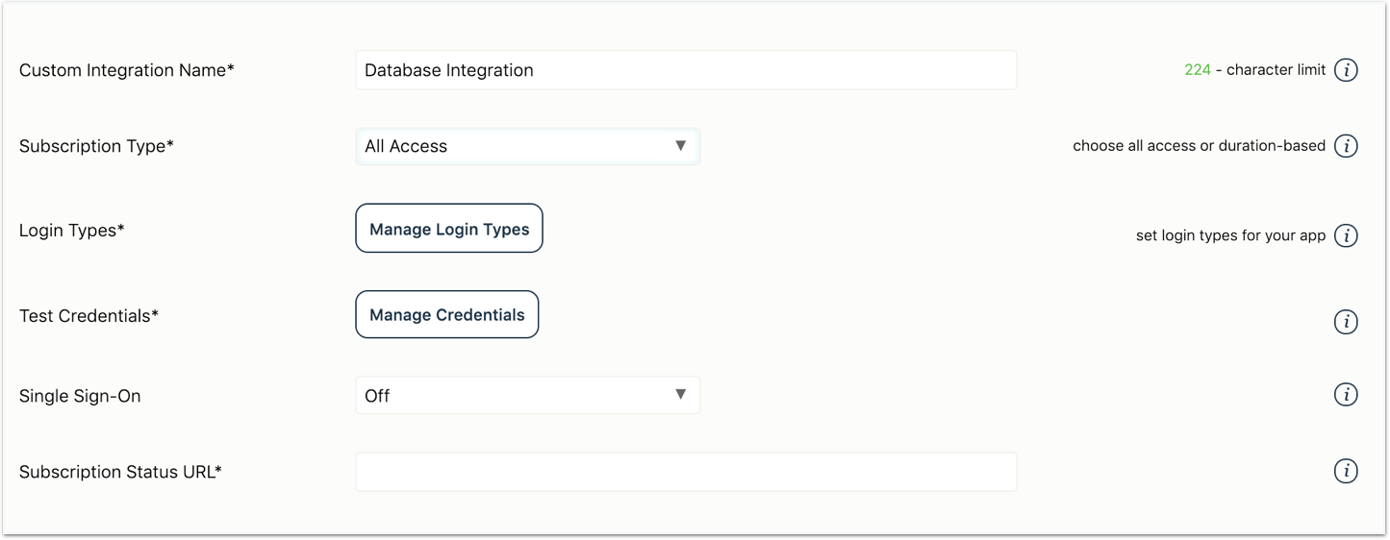Open Manage Credentials

point(447,314)
